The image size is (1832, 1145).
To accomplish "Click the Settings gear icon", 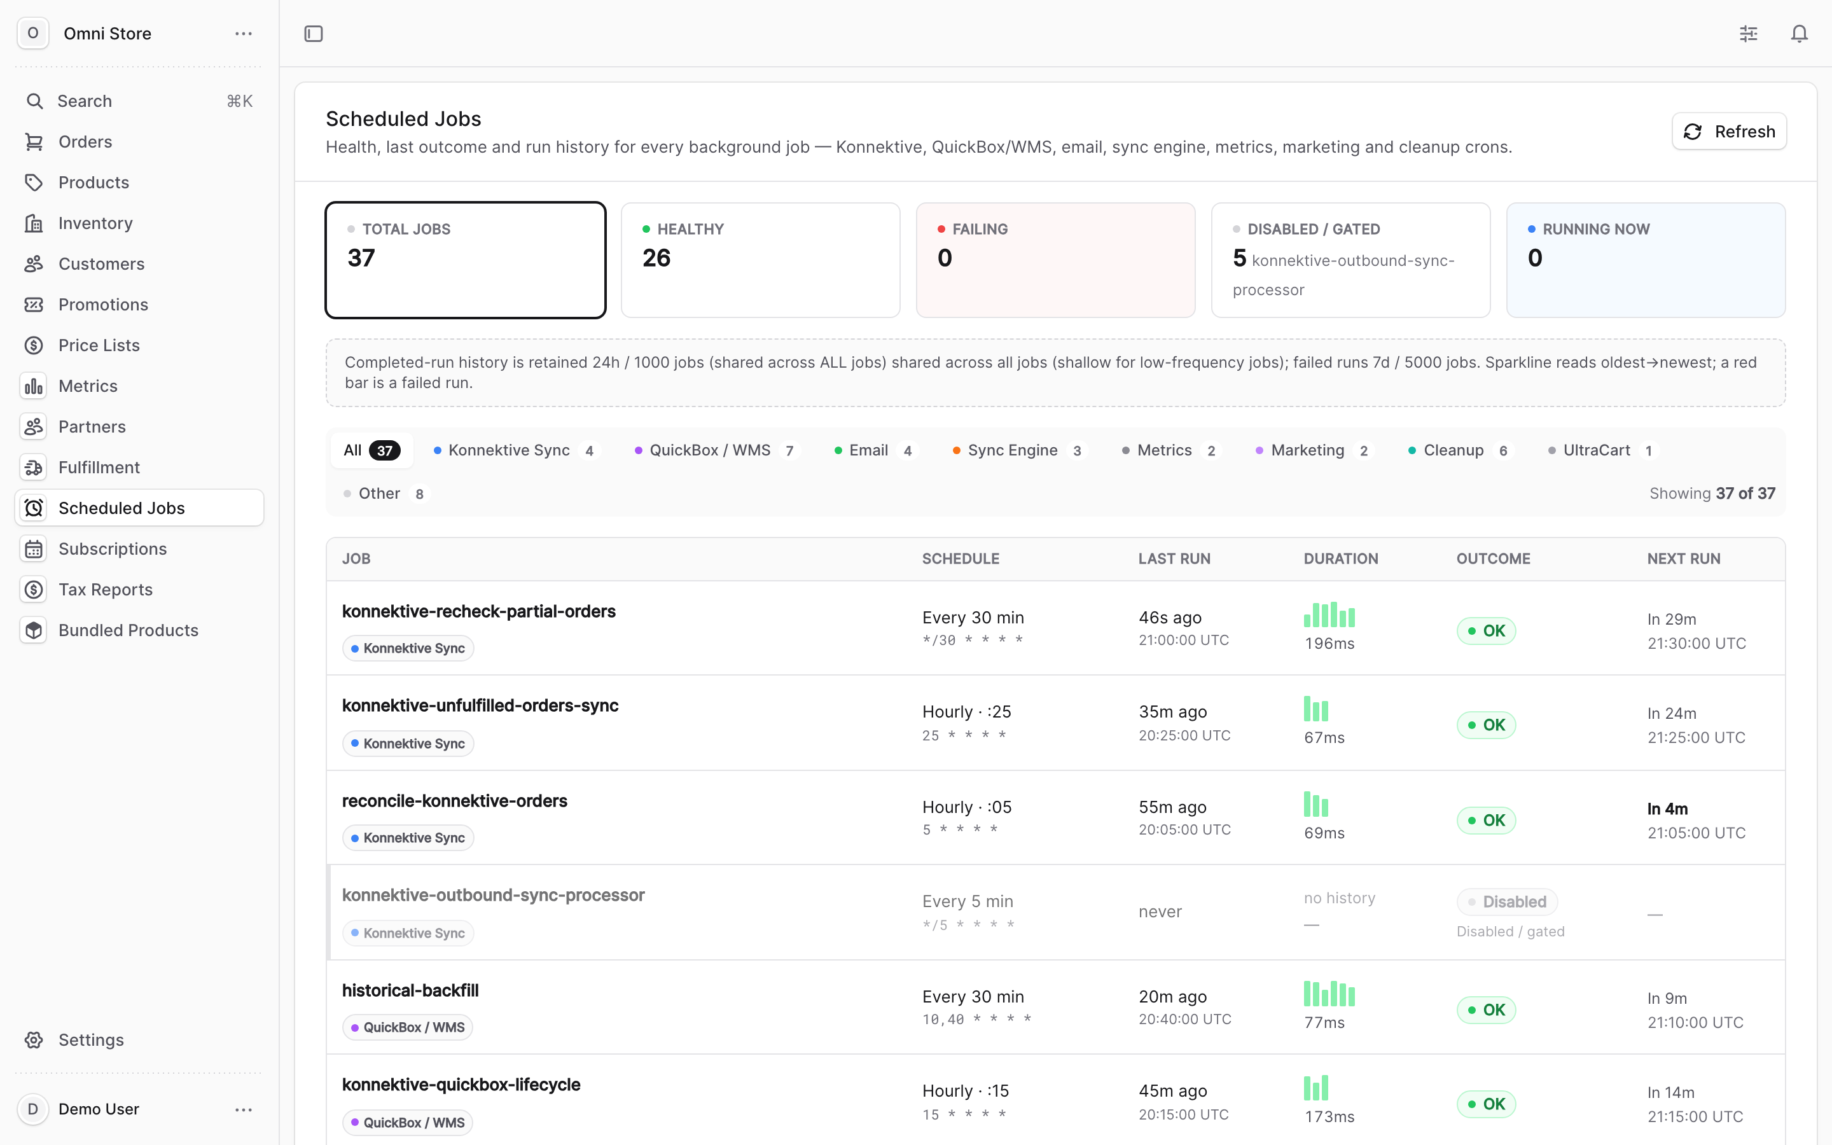I will (34, 1040).
